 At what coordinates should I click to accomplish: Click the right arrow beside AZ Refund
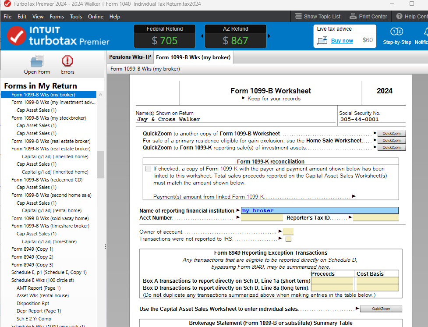[269, 36]
